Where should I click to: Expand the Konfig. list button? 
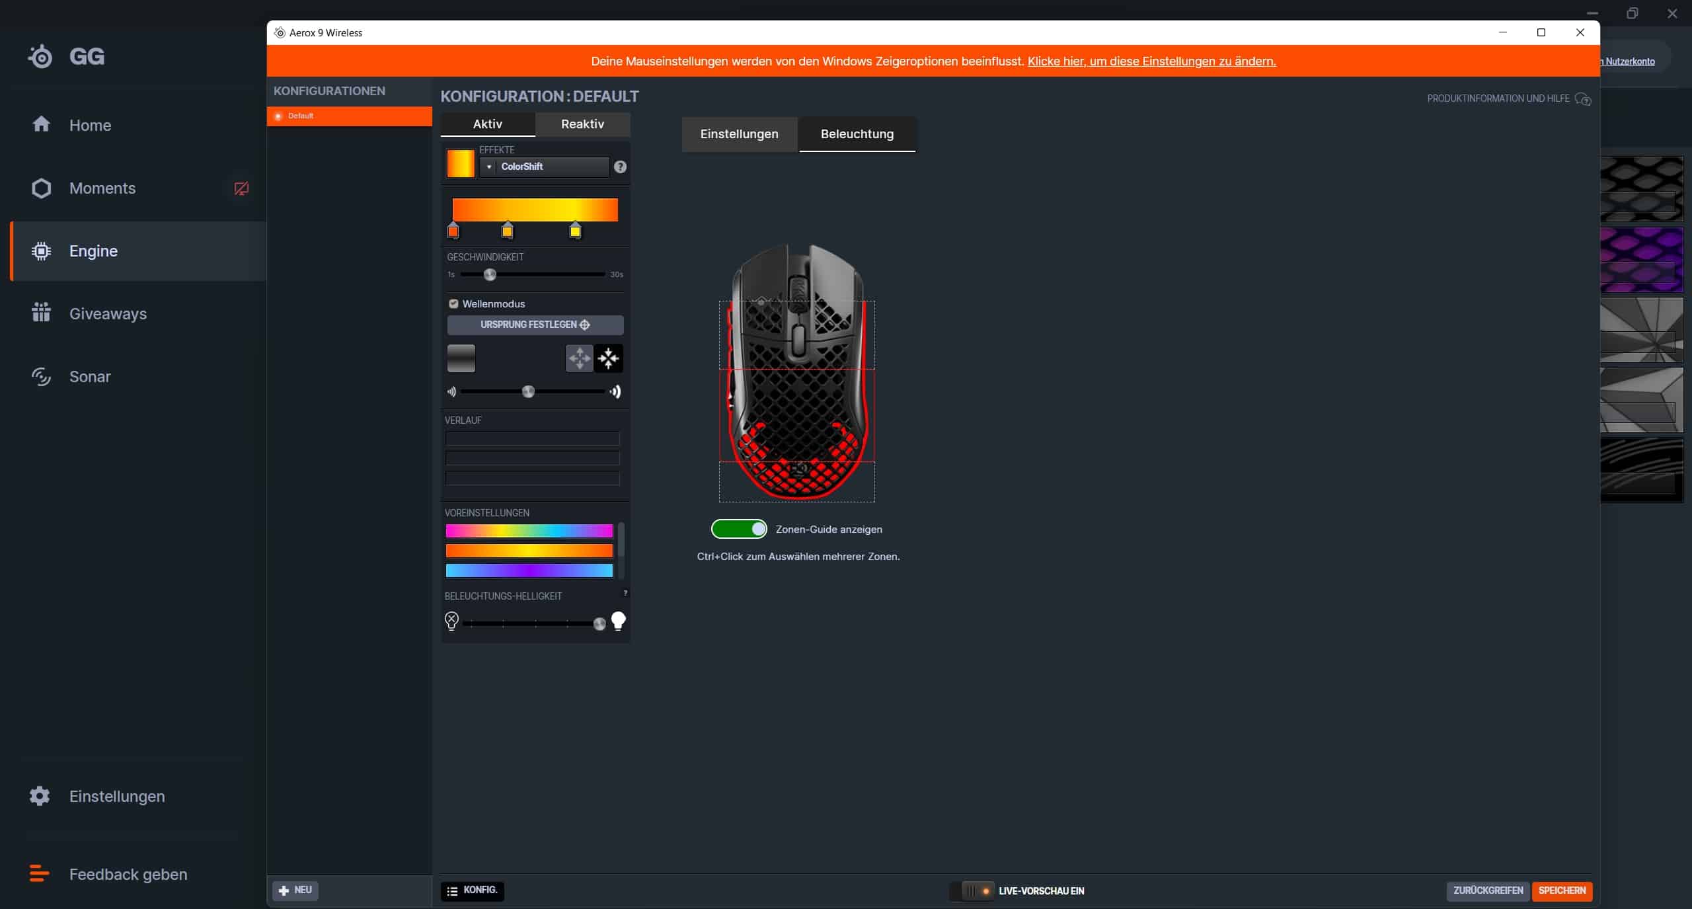472,890
